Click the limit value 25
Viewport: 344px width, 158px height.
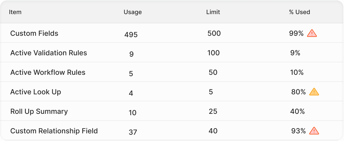tap(213, 111)
